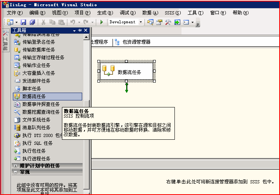Image resolution: width=280 pixels, height=195 pixels.
Task: Open the toolbar options overflow arrow
Action: tap(198, 24)
